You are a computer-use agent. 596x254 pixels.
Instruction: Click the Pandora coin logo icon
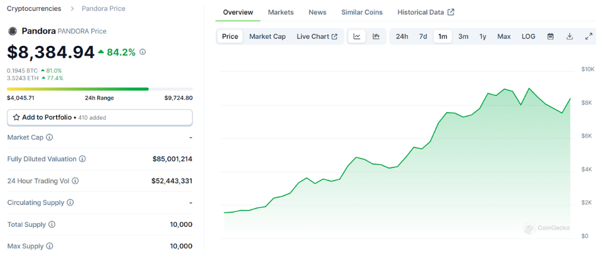click(13, 31)
